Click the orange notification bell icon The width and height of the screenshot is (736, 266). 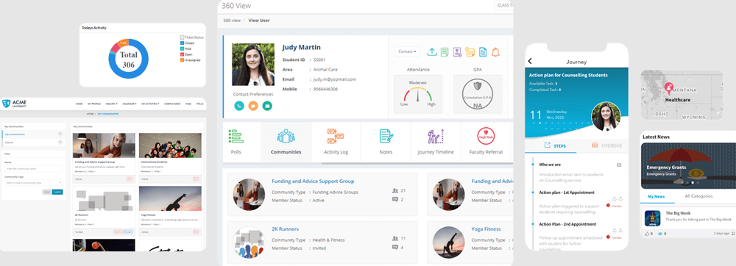coord(495,52)
